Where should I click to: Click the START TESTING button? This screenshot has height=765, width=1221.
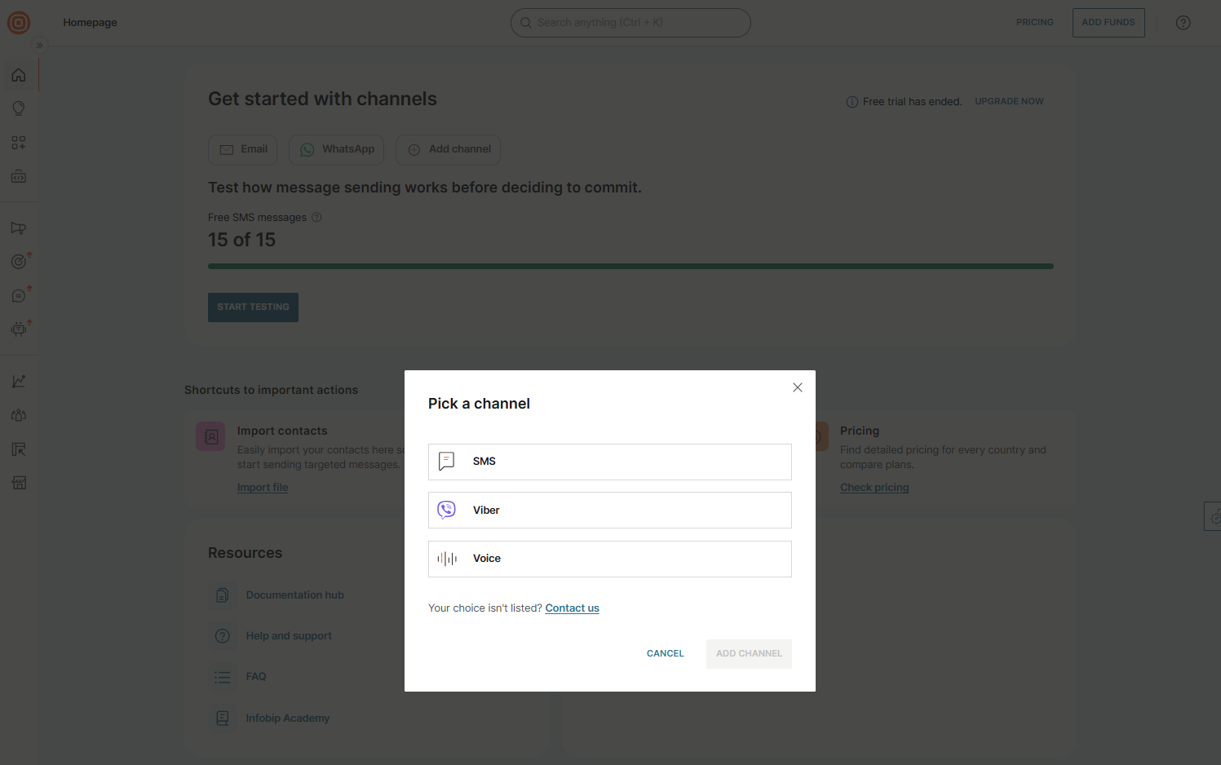[x=253, y=307]
